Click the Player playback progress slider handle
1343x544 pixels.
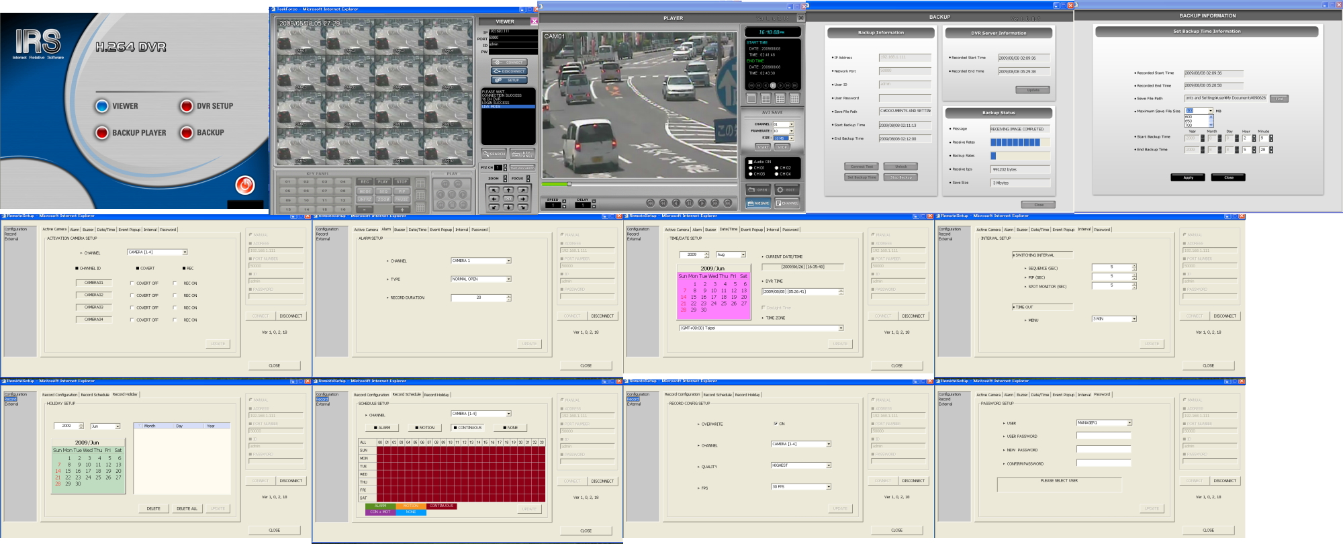pyautogui.click(x=569, y=184)
